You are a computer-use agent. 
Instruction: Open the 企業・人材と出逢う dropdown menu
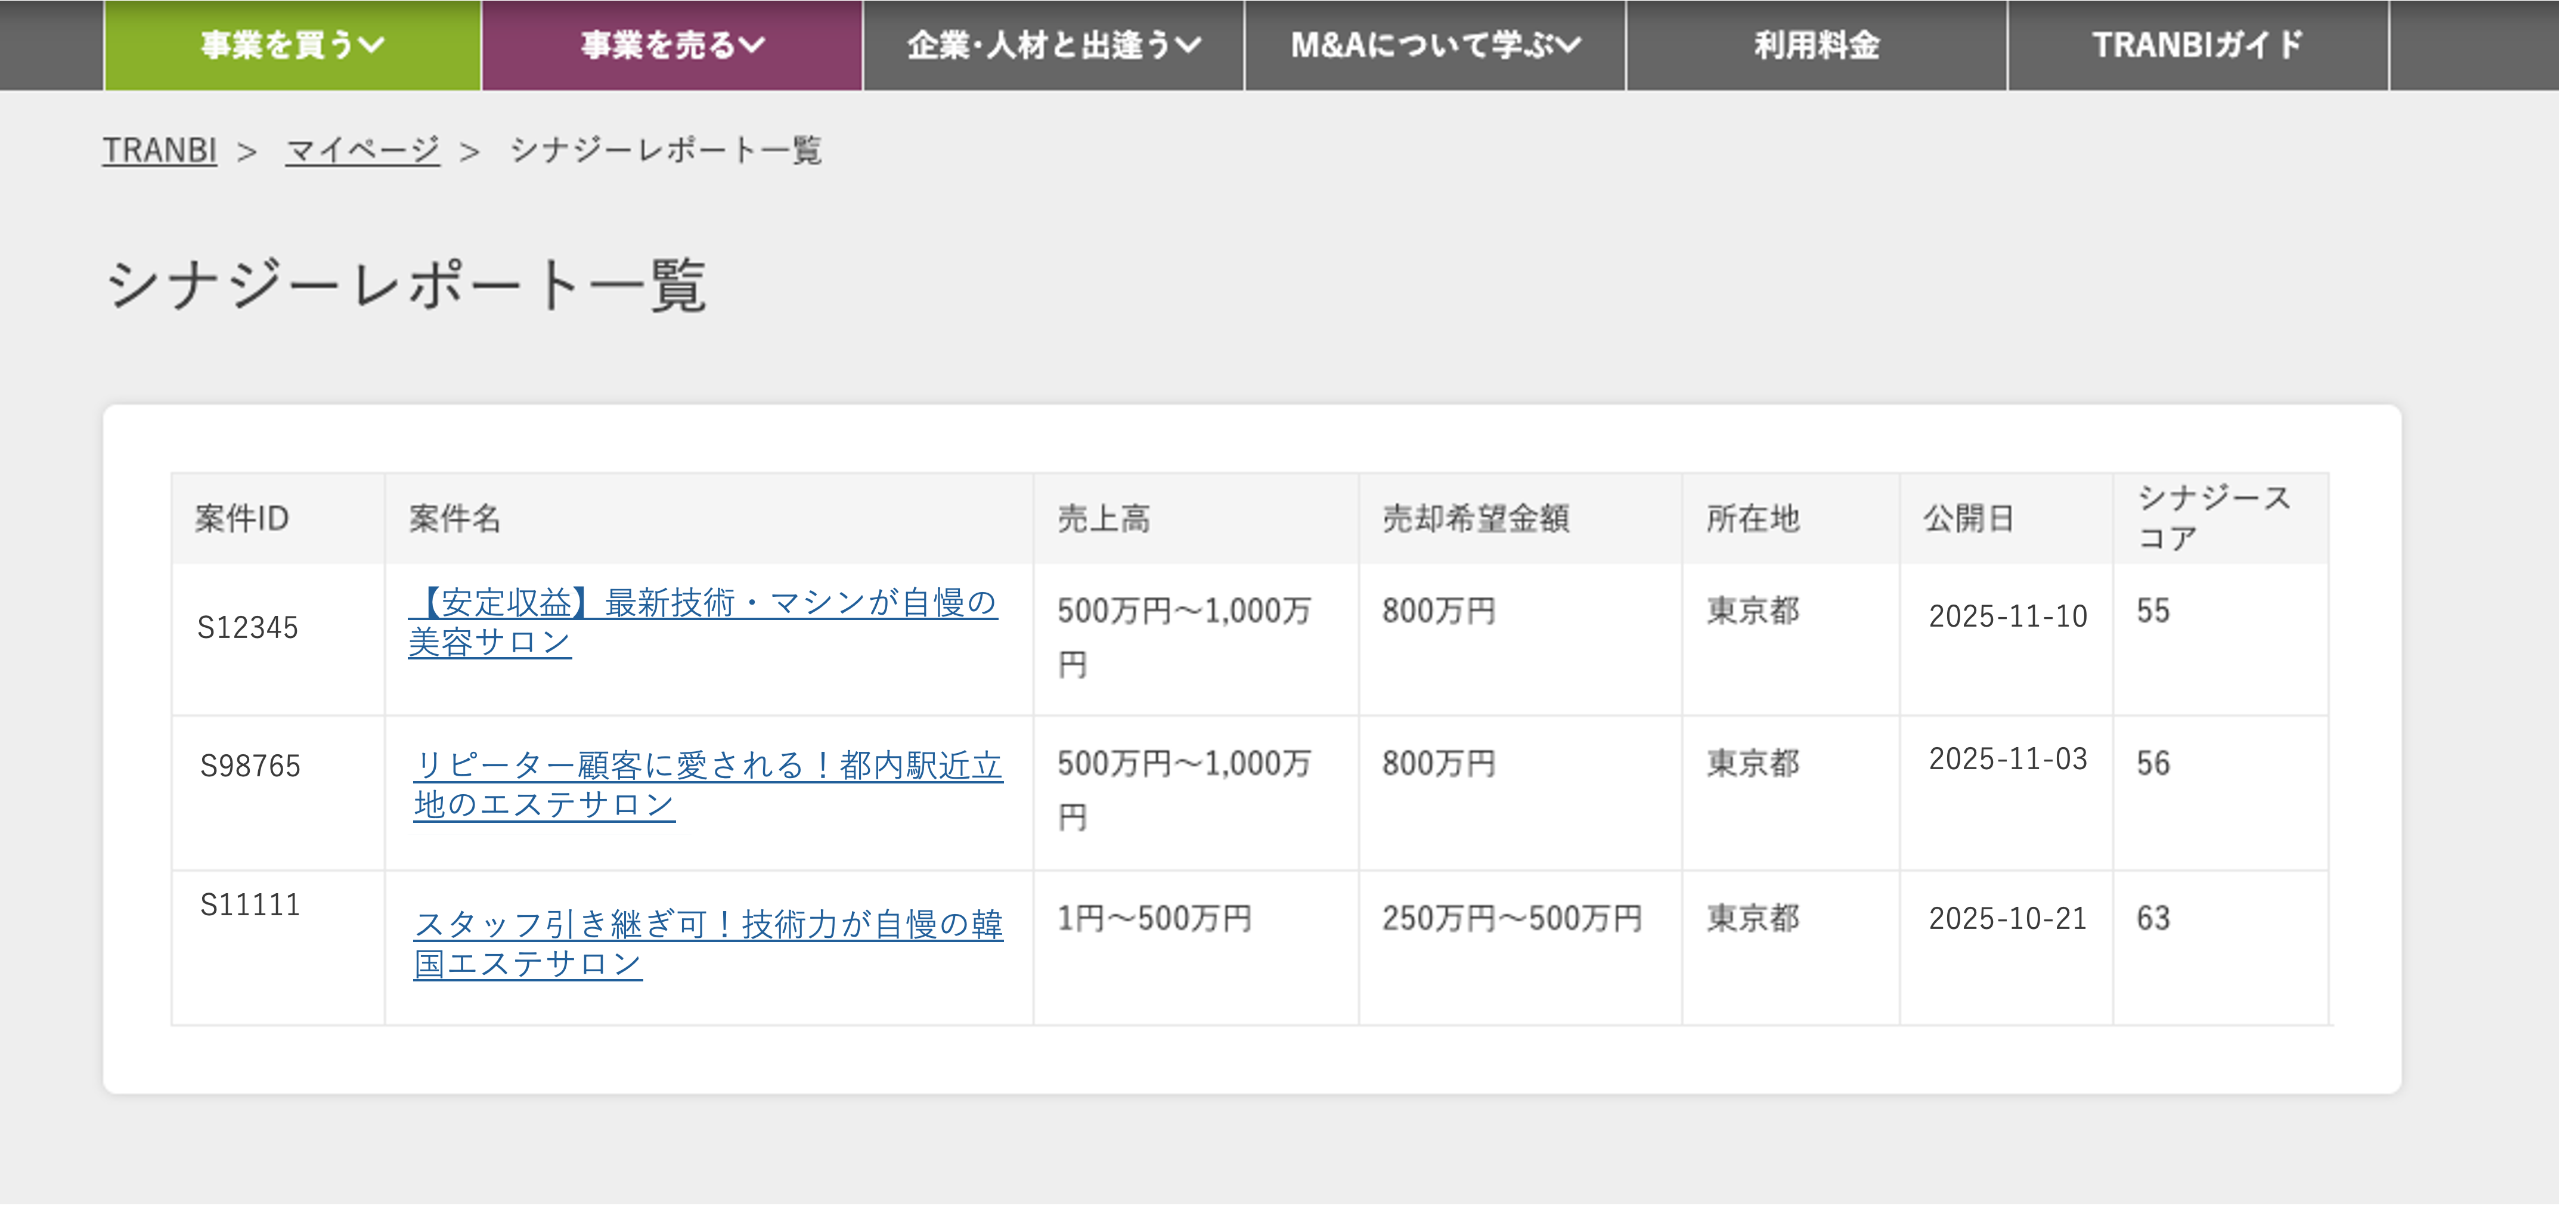coord(1053,45)
